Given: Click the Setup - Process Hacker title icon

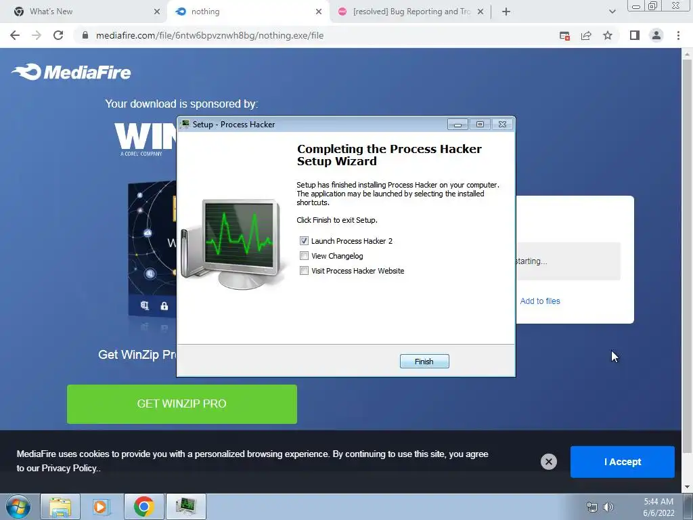Looking at the screenshot, I should [185, 125].
